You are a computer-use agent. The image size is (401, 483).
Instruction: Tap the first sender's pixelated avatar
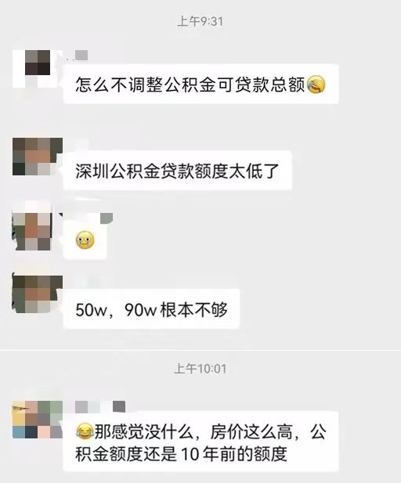click(38, 69)
